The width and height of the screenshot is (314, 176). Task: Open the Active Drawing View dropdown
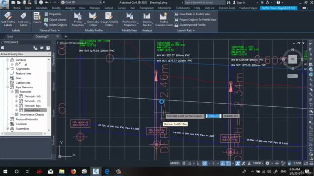pos(25,54)
